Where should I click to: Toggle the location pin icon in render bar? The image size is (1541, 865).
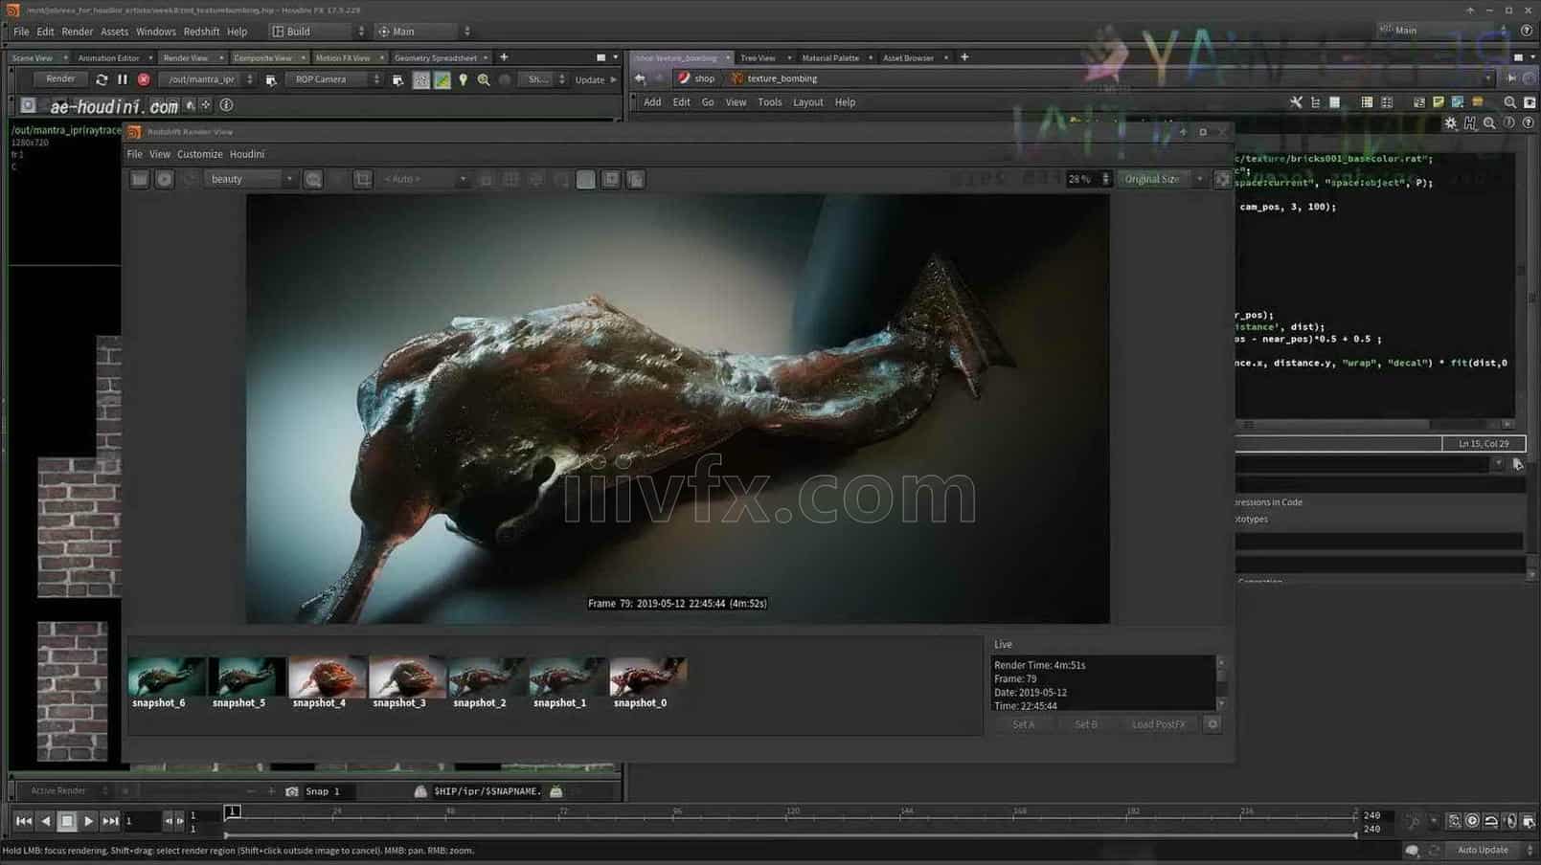coord(464,79)
